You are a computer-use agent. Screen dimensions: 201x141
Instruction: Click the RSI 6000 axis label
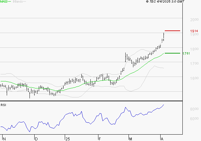coord(194,119)
